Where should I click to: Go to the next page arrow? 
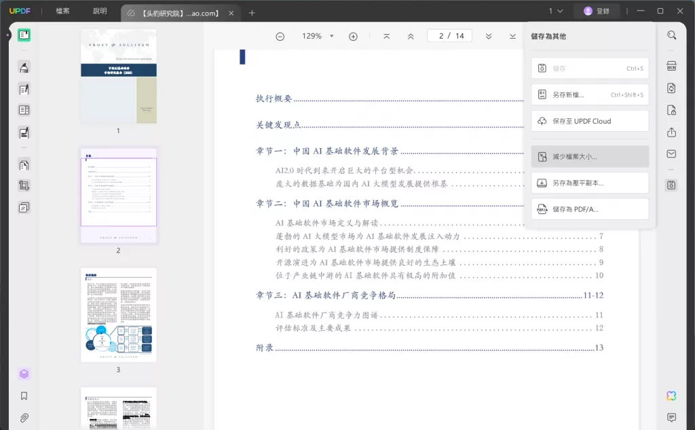pyautogui.click(x=489, y=37)
